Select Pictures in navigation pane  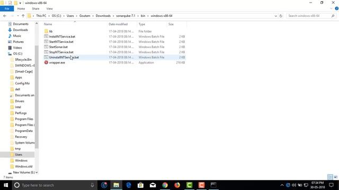pyautogui.click(x=18, y=42)
